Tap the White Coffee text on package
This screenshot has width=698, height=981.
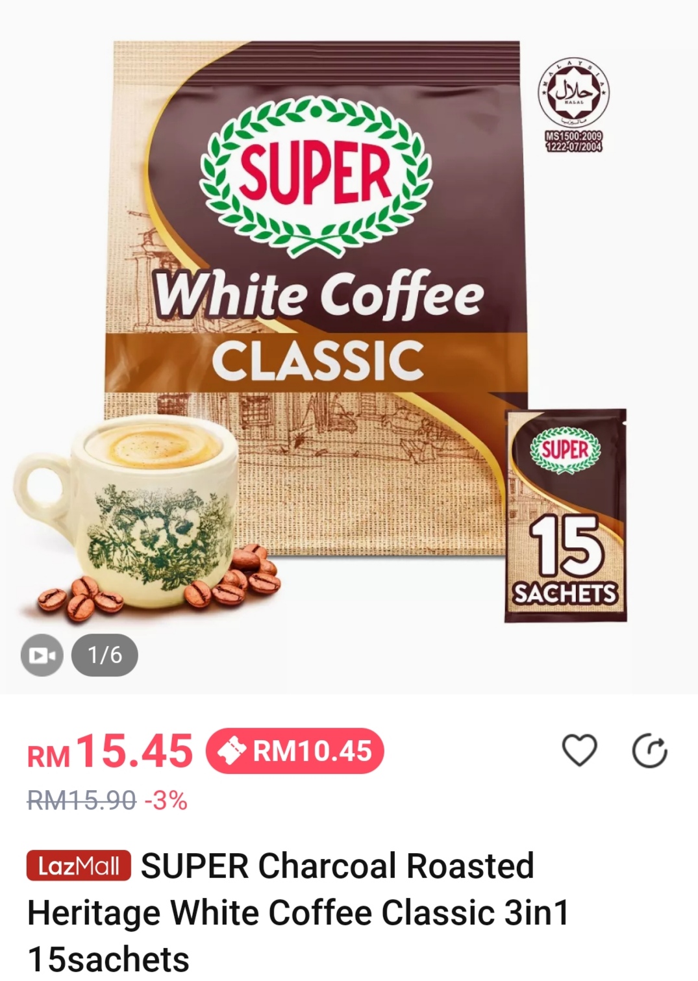[318, 294]
